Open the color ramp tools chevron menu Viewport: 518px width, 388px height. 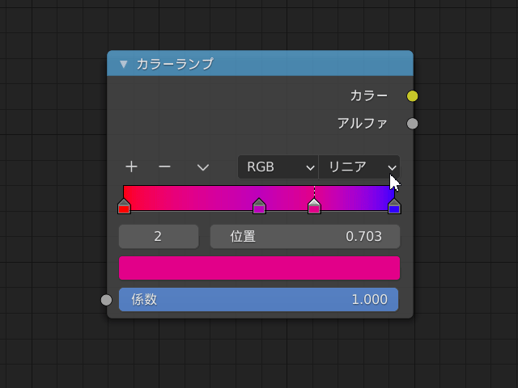pyautogui.click(x=203, y=167)
